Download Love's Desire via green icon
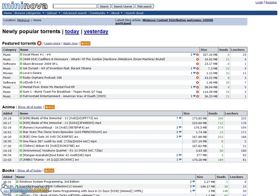The height and width of the screenshot is (196, 280). 21,73
